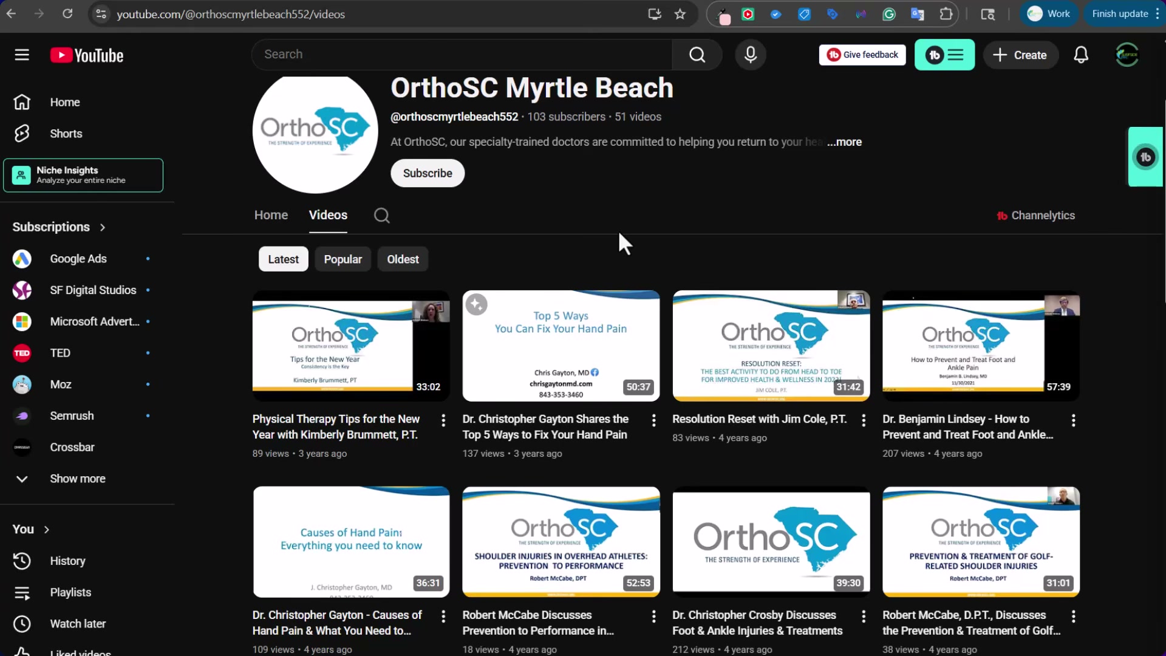The height and width of the screenshot is (656, 1166).
Task: Expand channel description with ...more
Action: [x=844, y=142]
